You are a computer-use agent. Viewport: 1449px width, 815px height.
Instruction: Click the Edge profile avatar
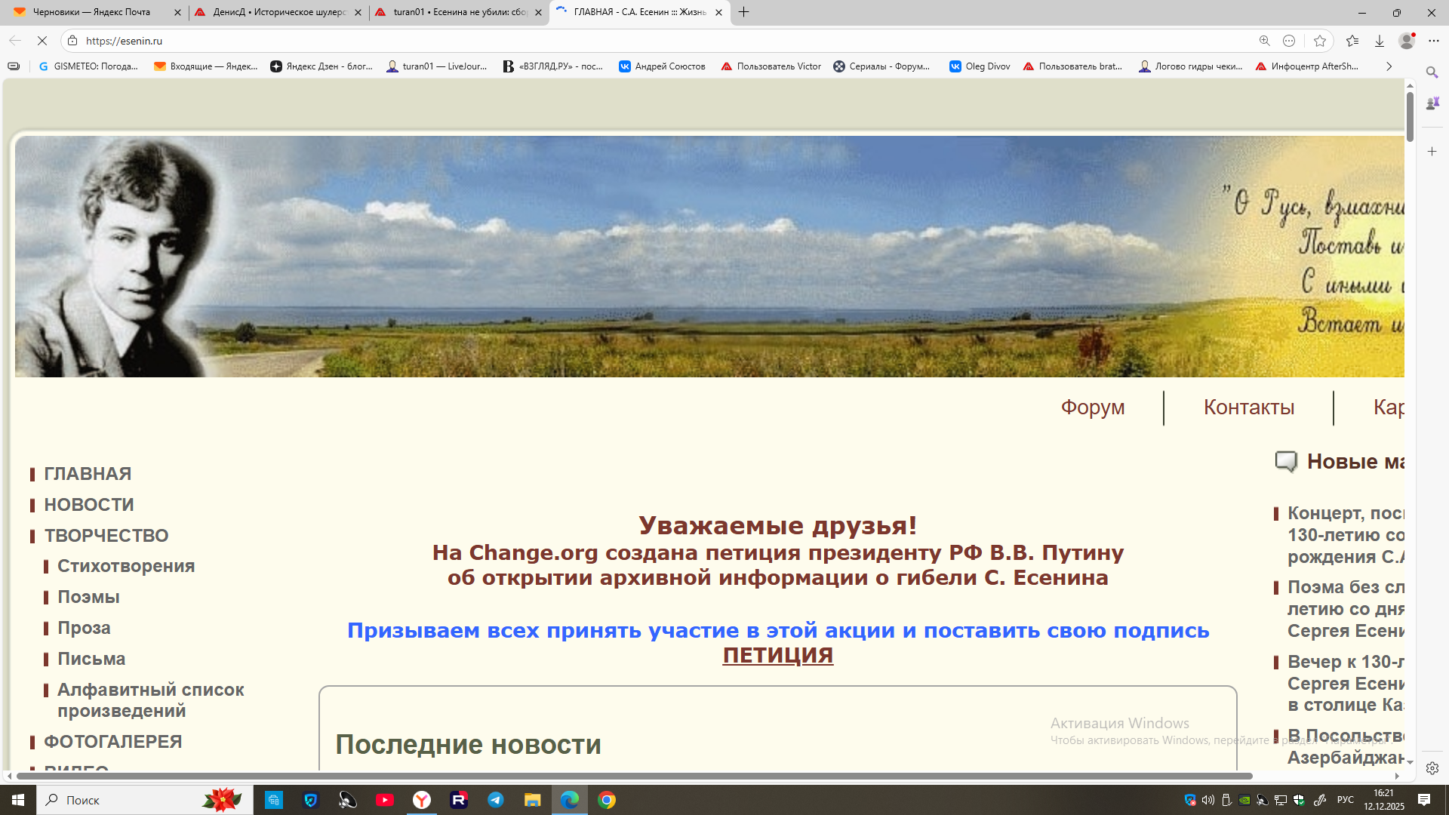(1406, 41)
